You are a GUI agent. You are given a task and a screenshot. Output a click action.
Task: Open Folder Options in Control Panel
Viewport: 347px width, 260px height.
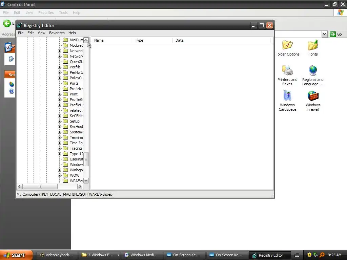pos(287,48)
